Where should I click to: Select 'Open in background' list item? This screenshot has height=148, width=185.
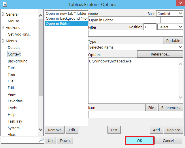click(x=67, y=18)
